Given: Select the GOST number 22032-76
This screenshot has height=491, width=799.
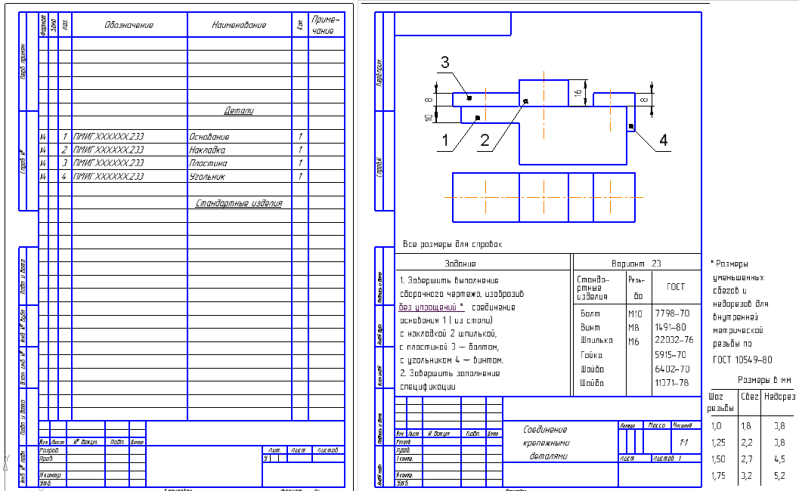Looking at the screenshot, I should pos(675,341).
